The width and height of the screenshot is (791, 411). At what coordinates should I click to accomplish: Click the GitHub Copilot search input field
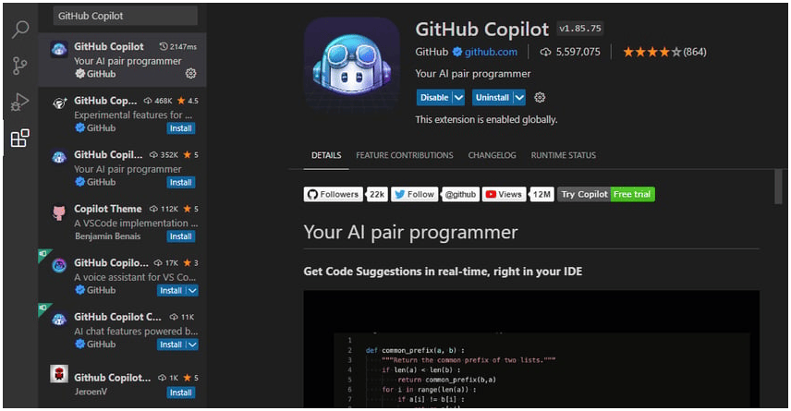coord(125,16)
